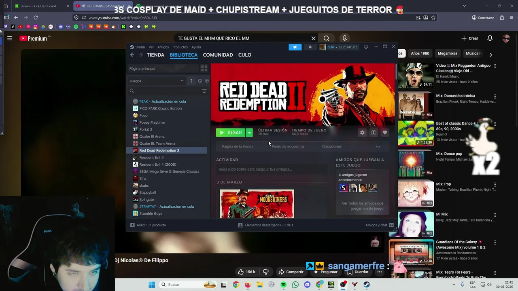This screenshot has height=291, width=518.
Task: Open the Amigos menu in Steam
Action: [x=163, y=47]
